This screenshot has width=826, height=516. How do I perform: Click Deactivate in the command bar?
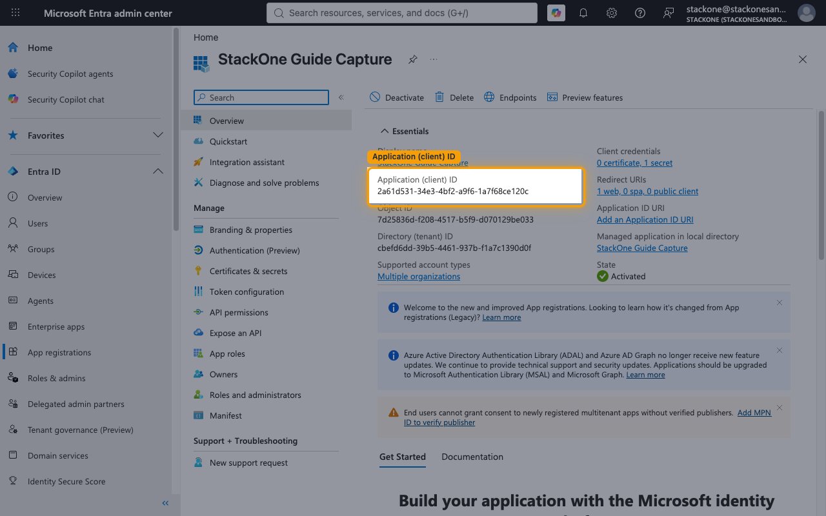397,97
